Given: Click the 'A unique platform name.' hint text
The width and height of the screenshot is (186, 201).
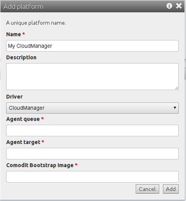Looking at the screenshot, I should [36, 23].
